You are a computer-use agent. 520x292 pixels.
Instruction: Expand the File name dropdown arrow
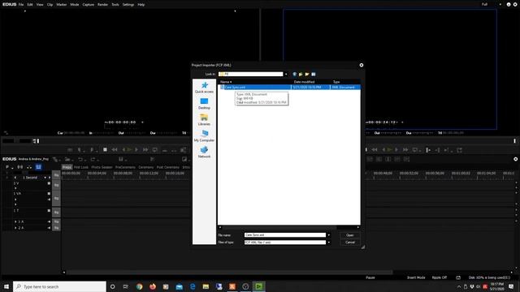(x=328, y=235)
